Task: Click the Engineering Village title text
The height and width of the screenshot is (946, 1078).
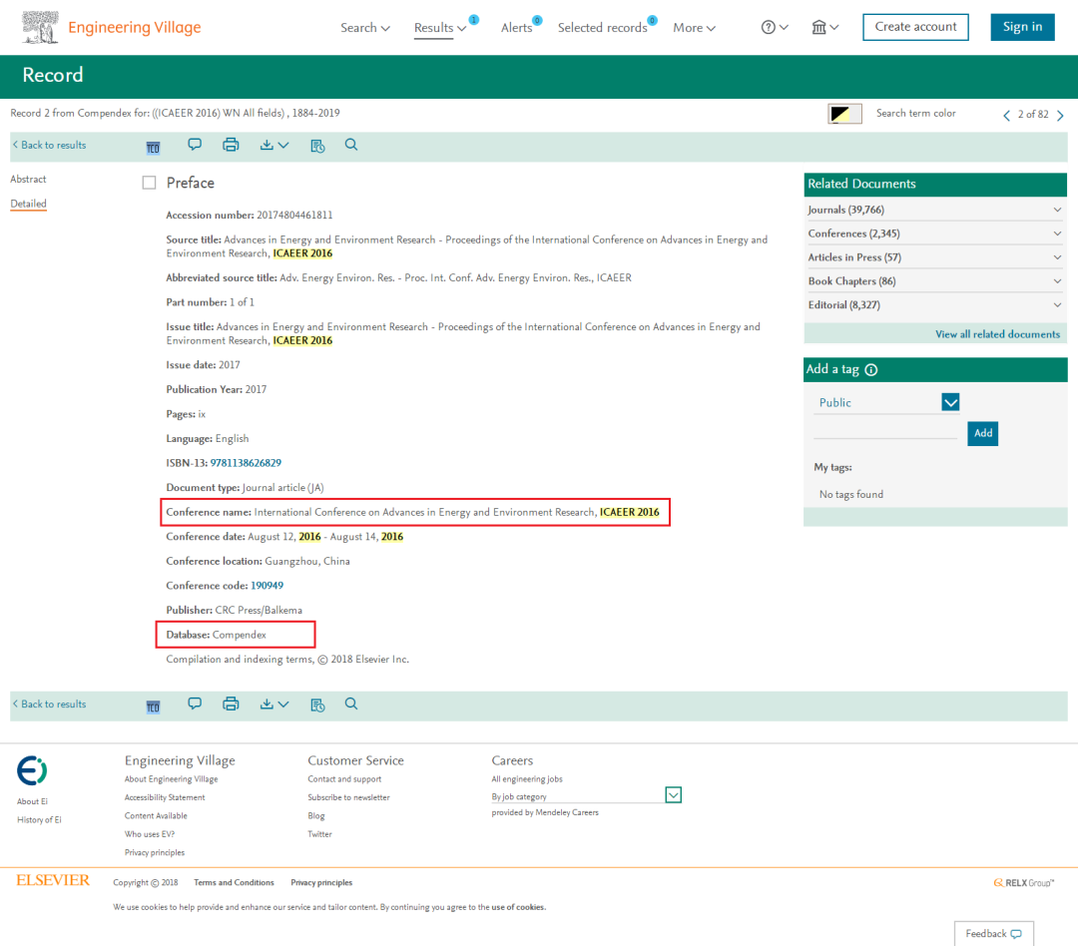Action: pyautogui.click(x=135, y=28)
